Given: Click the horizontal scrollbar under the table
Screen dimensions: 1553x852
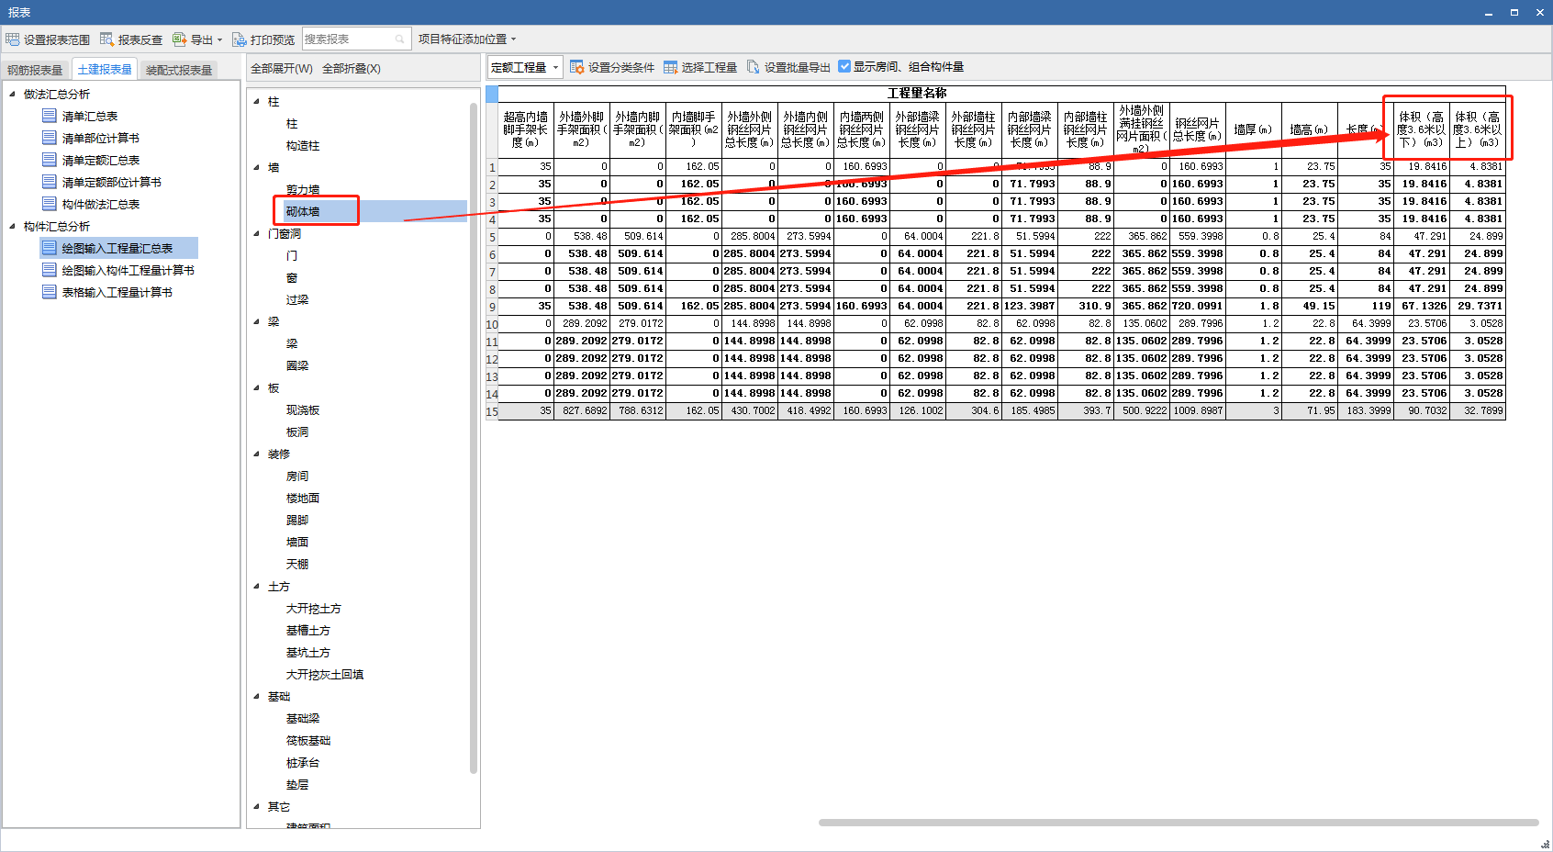Looking at the screenshot, I should point(1179,823).
